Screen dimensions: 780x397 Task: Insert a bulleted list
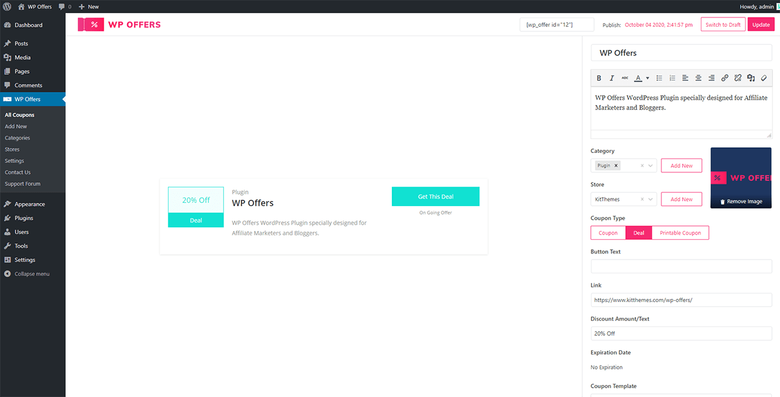(x=660, y=78)
